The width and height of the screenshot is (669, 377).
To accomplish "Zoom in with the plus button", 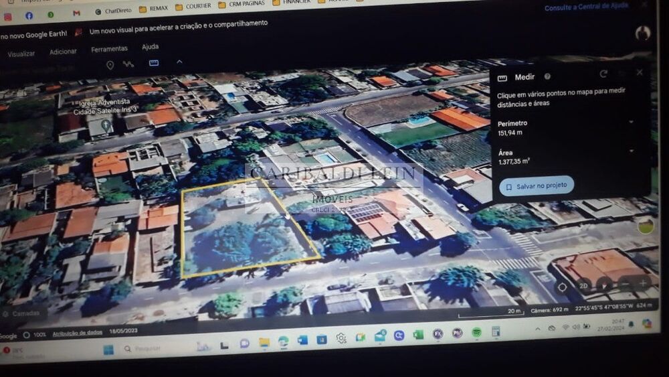I will [644, 284].
